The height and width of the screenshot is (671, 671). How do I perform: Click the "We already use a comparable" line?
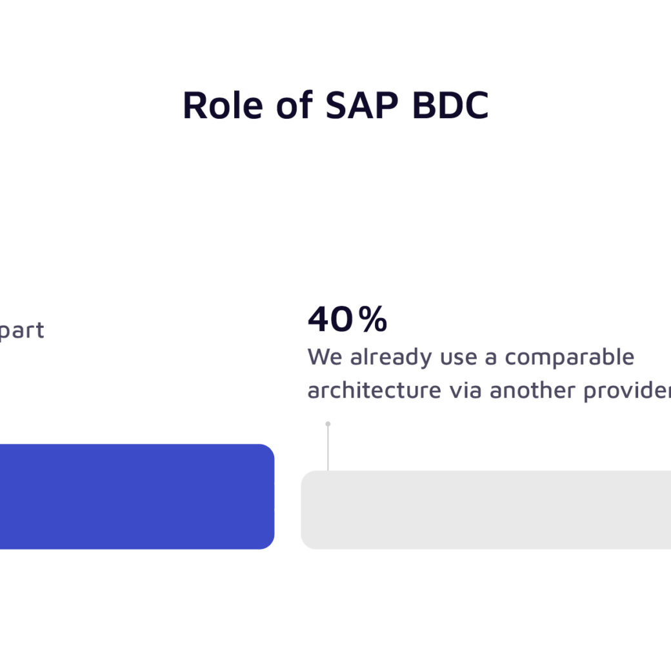(x=470, y=357)
